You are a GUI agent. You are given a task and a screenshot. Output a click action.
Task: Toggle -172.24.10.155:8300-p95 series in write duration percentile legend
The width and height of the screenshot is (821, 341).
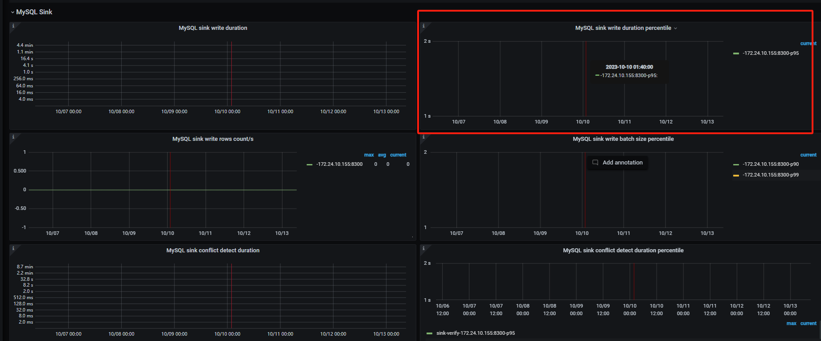(x=770, y=53)
